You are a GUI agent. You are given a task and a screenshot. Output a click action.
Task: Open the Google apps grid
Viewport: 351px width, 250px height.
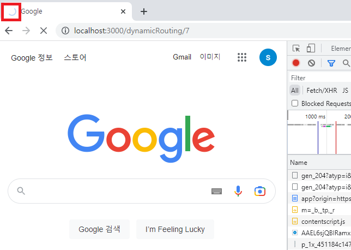point(242,57)
